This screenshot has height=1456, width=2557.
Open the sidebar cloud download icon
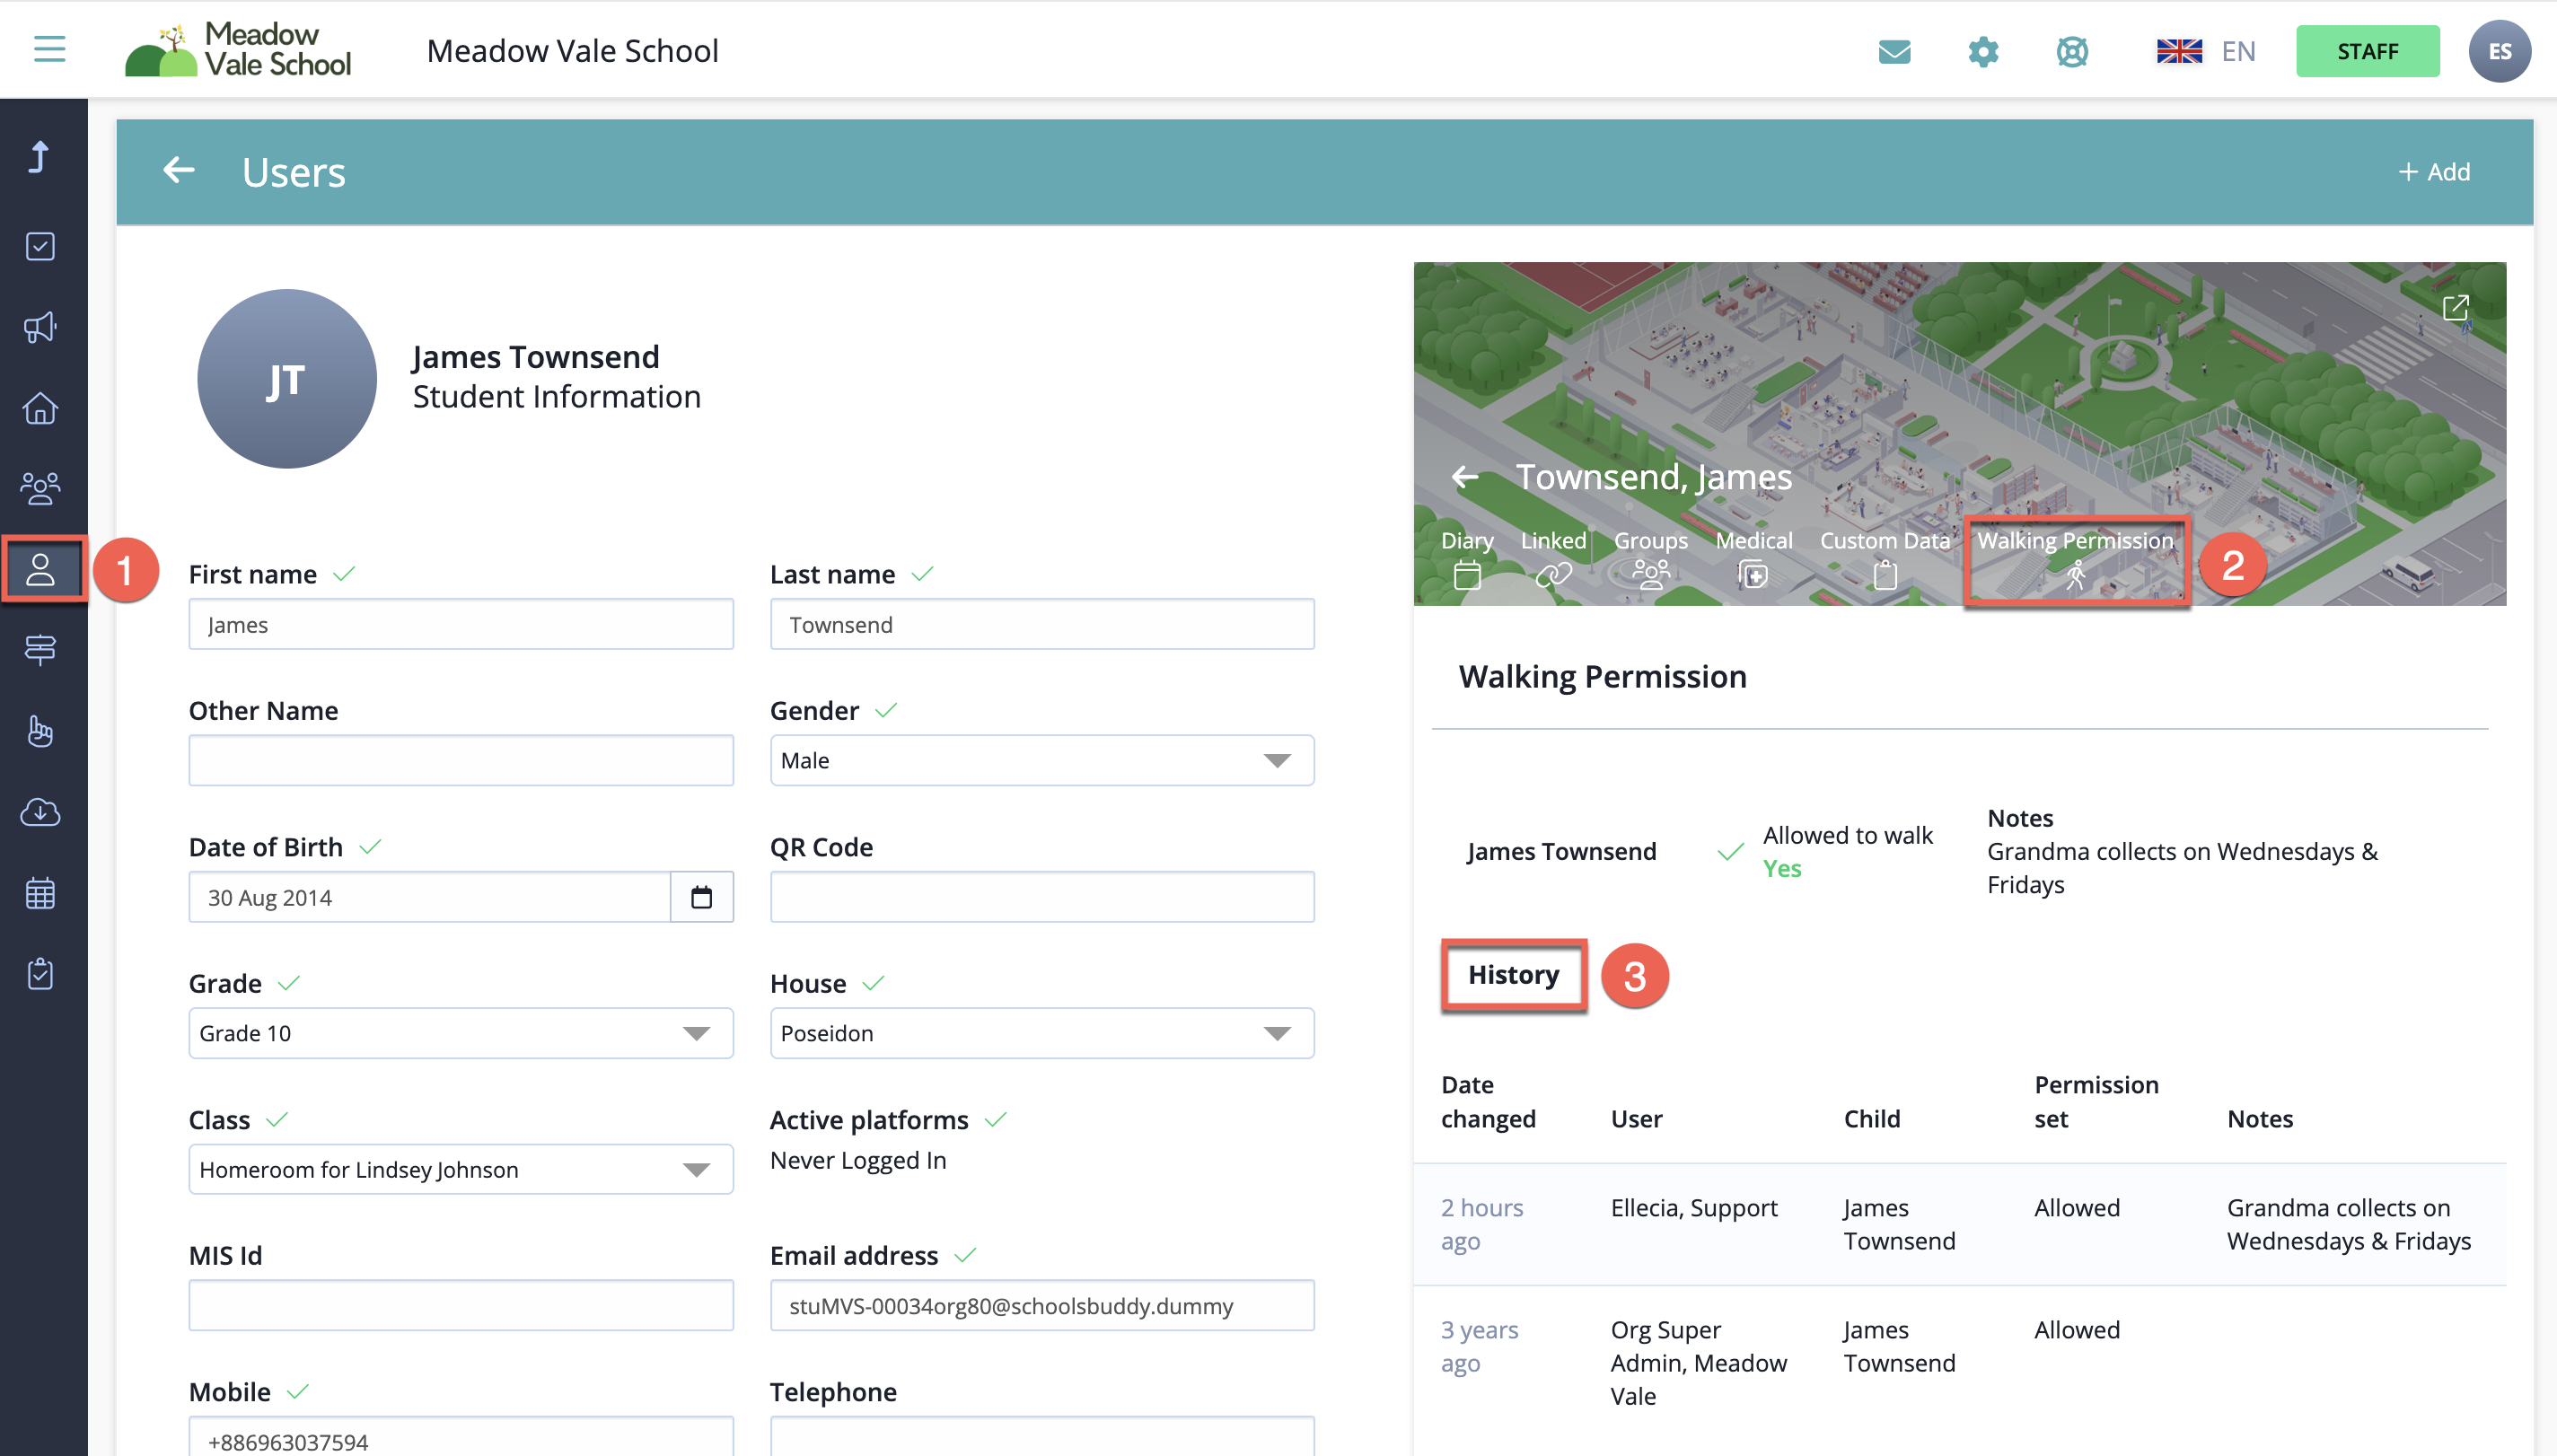click(x=40, y=812)
